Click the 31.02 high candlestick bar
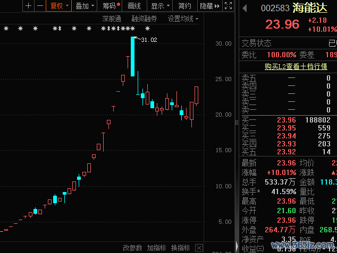The height and width of the screenshot is (253, 337). tap(132, 56)
